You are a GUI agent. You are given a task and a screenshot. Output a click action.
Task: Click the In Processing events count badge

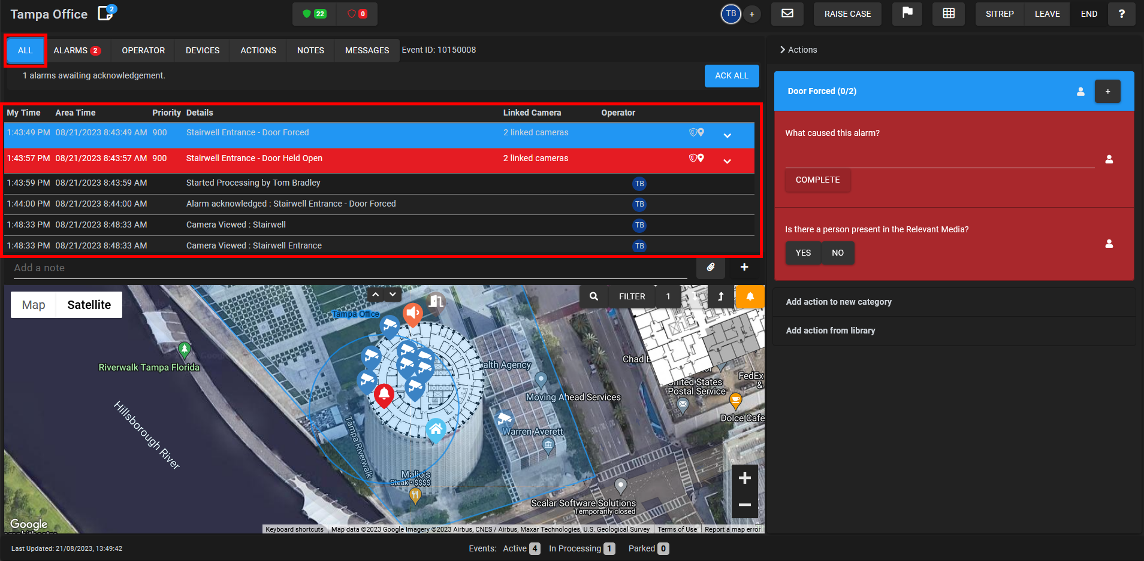tap(609, 548)
